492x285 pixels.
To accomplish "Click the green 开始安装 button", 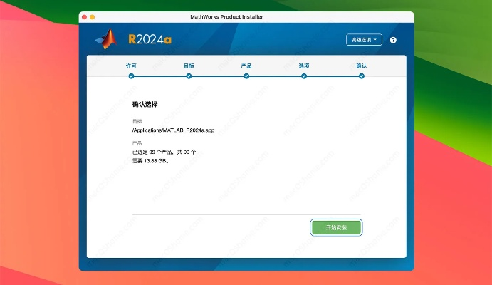I will 336,227.
